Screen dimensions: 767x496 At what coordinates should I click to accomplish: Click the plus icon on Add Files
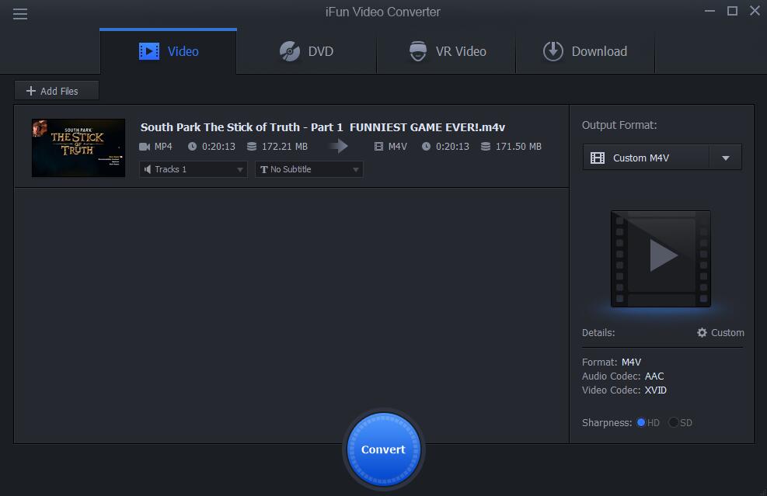[31, 91]
